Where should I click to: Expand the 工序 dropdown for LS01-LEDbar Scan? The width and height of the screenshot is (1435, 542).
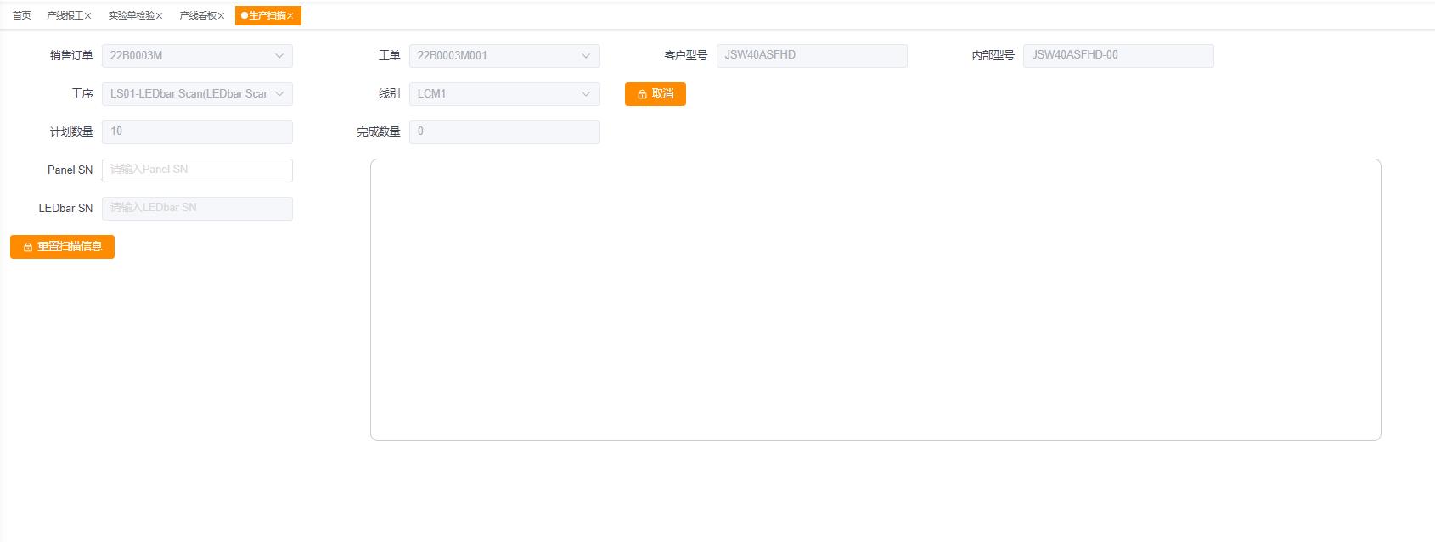(197, 94)
